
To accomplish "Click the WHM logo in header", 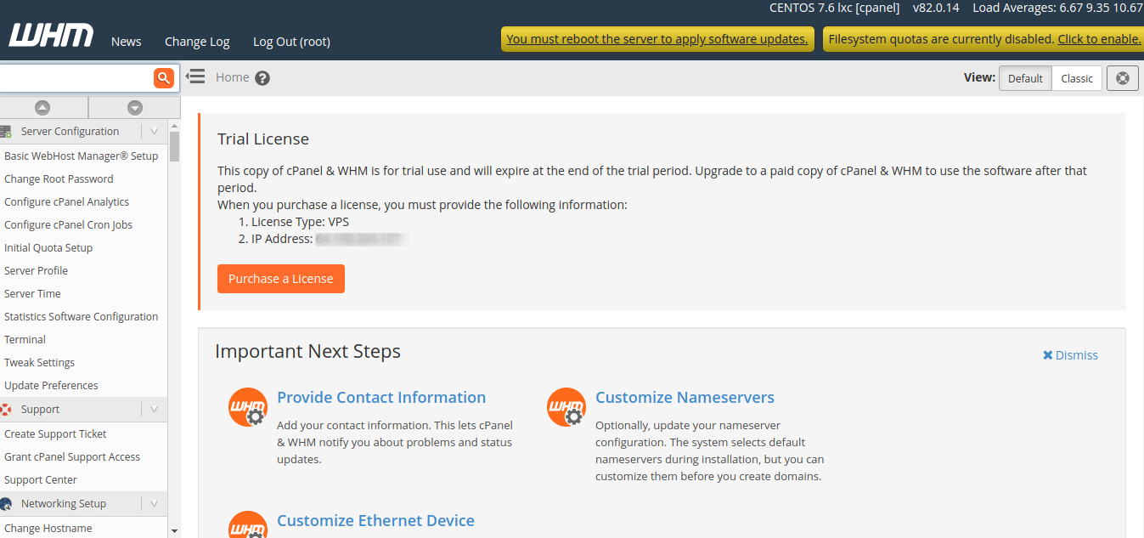I will tap(51, 36).
